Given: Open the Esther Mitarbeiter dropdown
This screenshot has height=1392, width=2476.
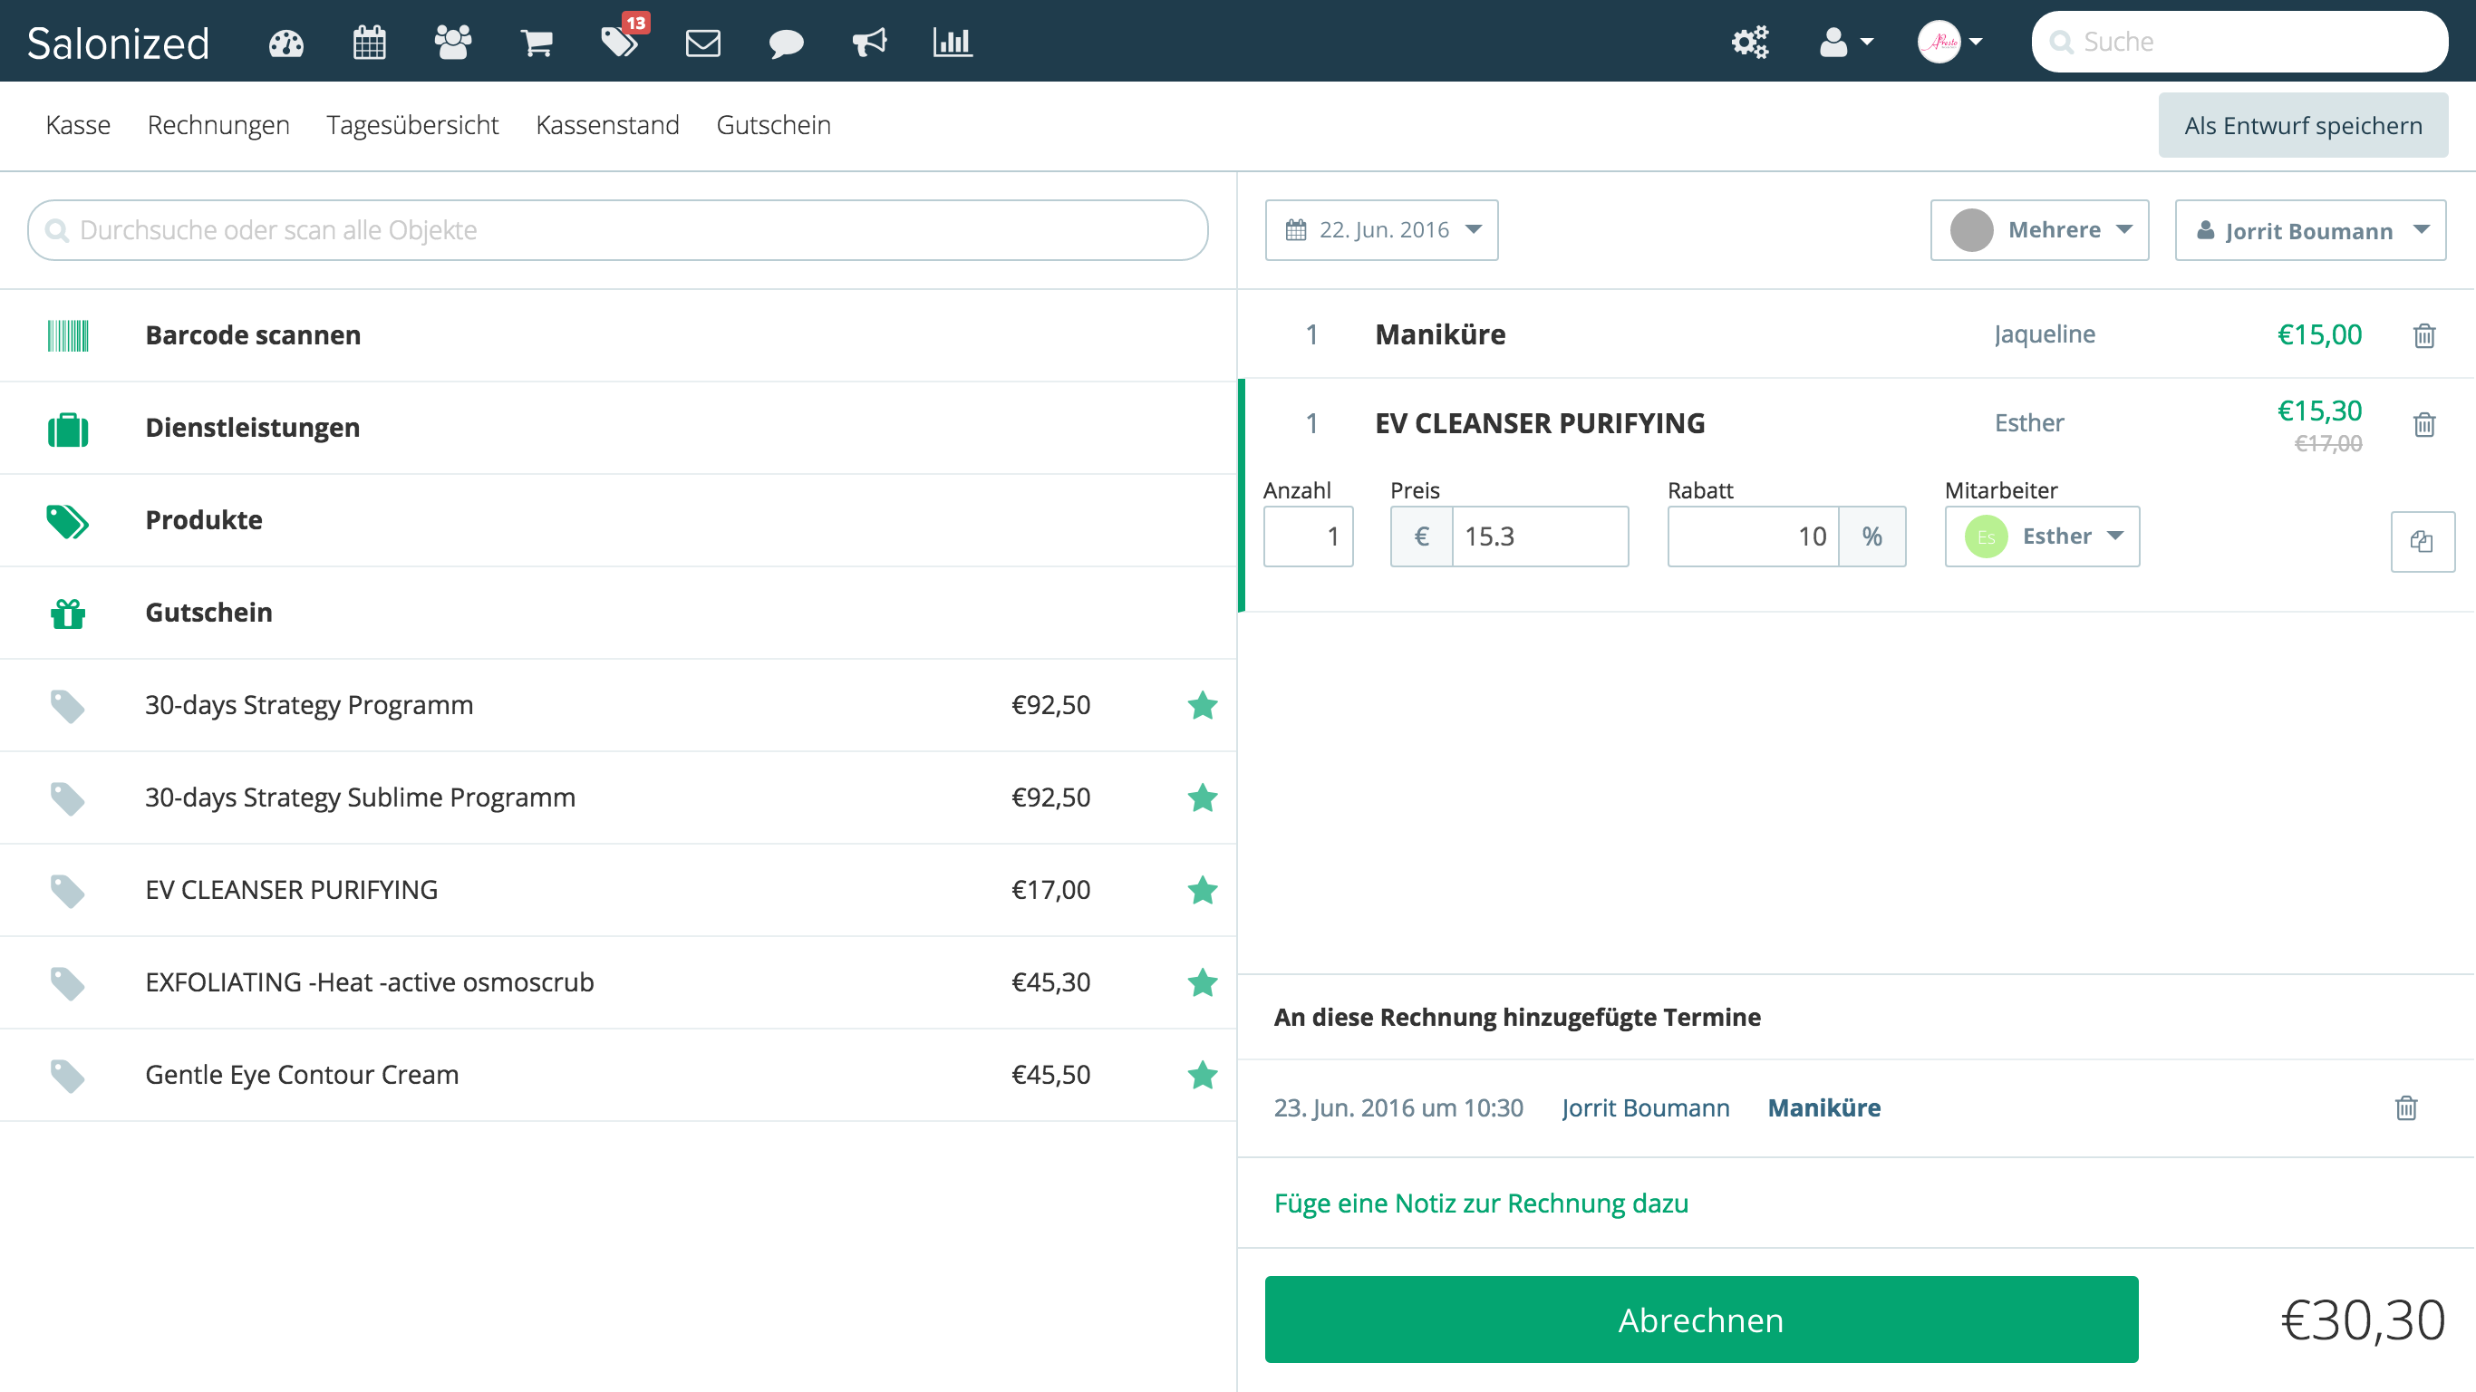Looking at the screenshot, I should click(2042, 536).
